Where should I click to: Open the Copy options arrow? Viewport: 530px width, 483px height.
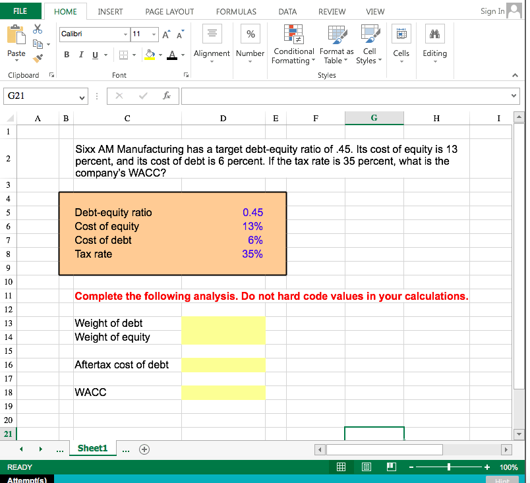[49, 44]
